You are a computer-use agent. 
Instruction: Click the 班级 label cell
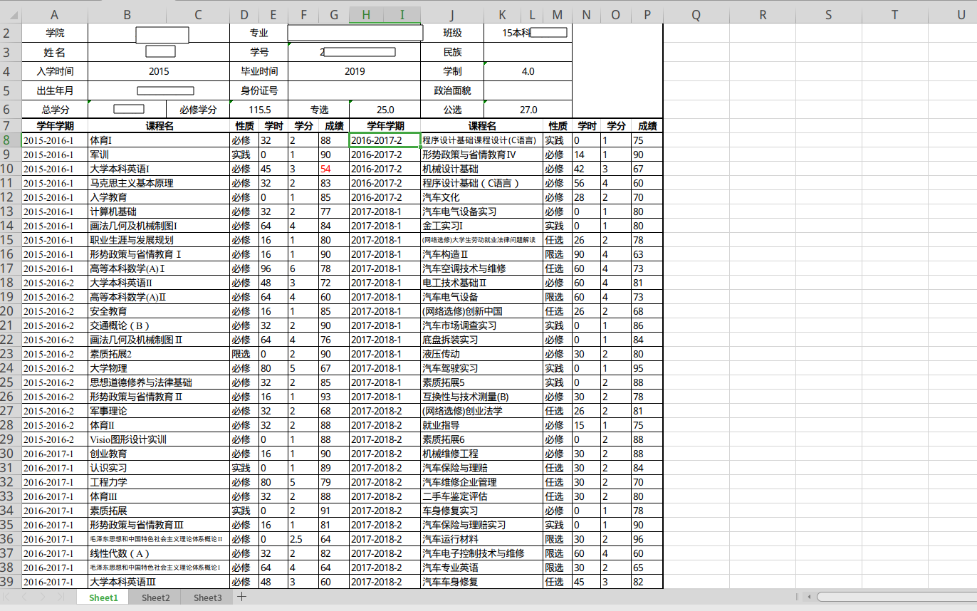pyautogui.click(x=451, y=33)
